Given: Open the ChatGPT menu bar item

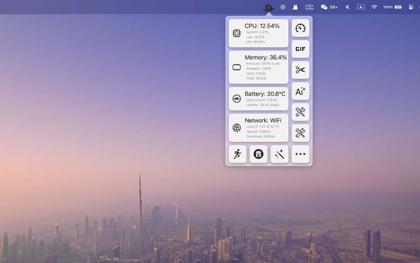Looking at the screenshot, I should click(283, 7).
